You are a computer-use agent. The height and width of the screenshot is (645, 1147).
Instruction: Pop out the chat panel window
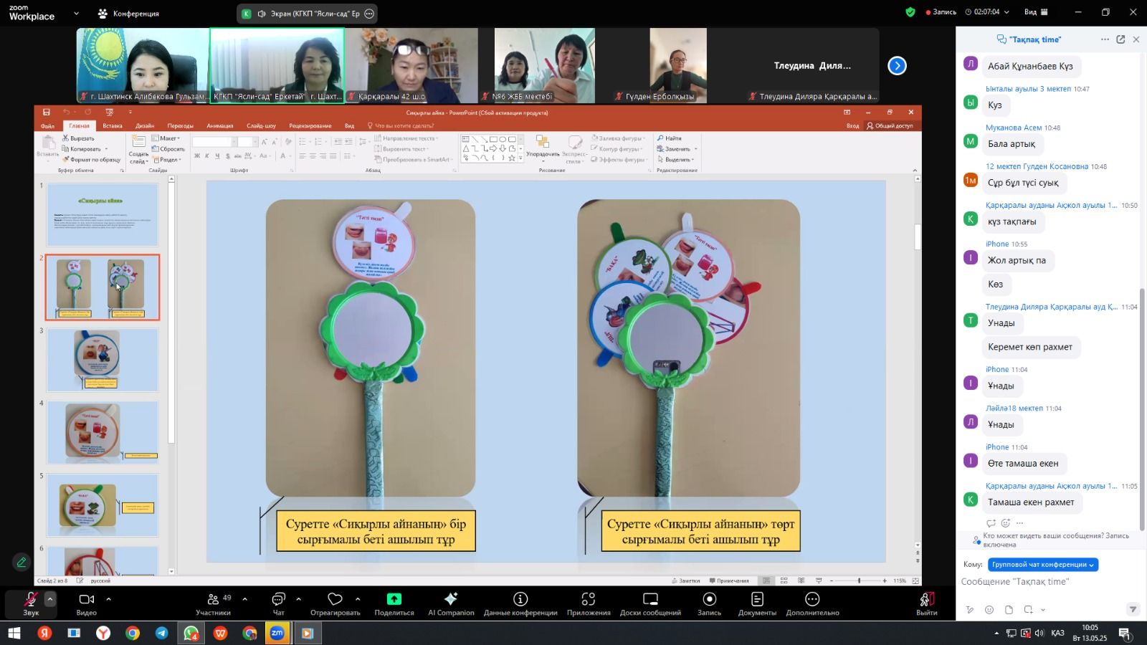coord(1120,39)
